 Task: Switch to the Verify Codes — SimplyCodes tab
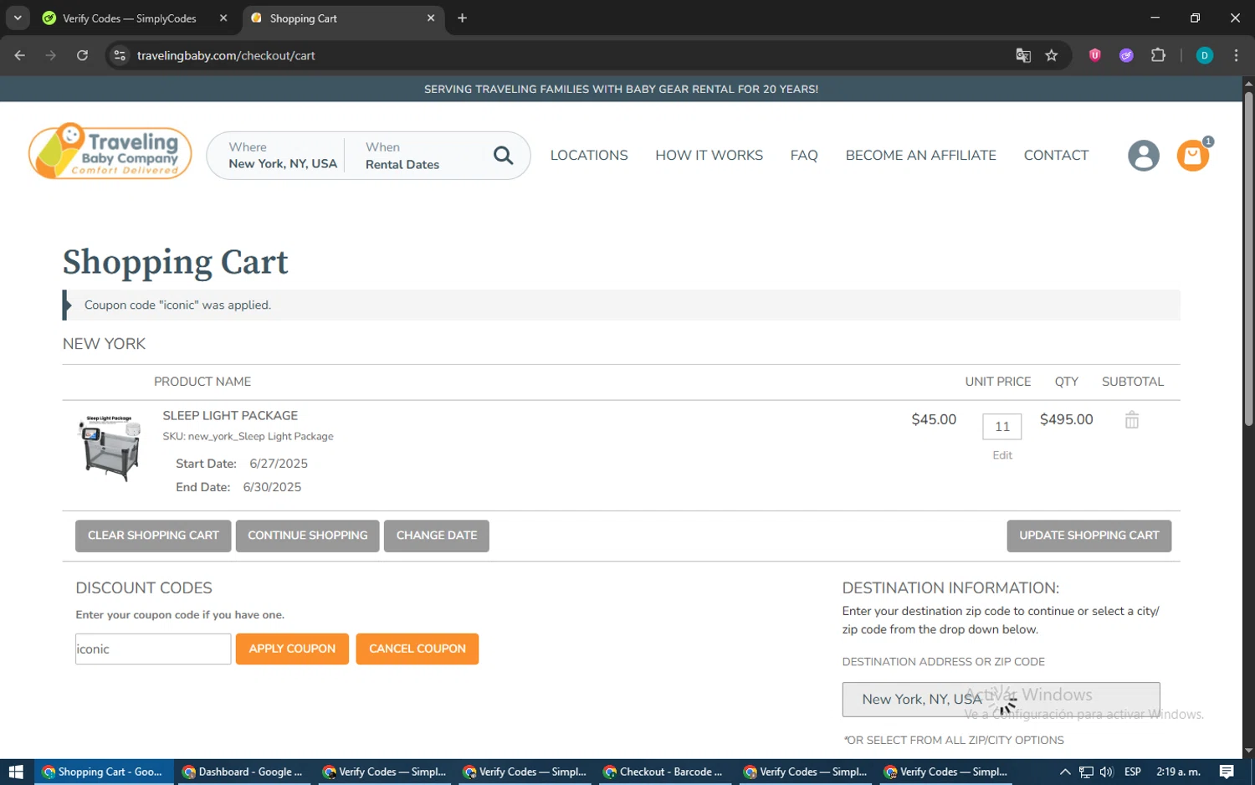[x=130, y=18]
